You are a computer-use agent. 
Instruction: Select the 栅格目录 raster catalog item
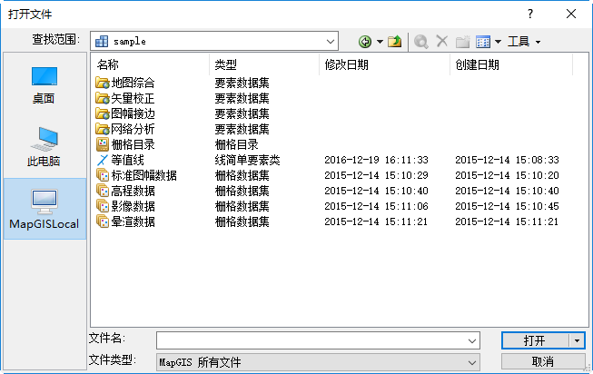pyautogui.click(x=133, y=144)
